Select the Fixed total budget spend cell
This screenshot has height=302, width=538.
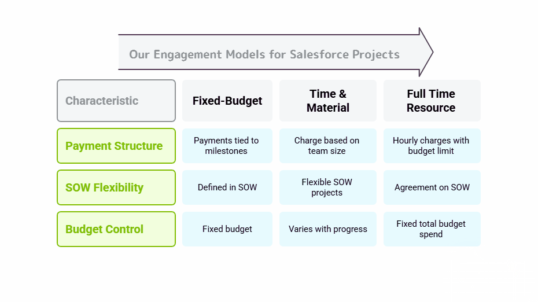click(x=432, y=229)
